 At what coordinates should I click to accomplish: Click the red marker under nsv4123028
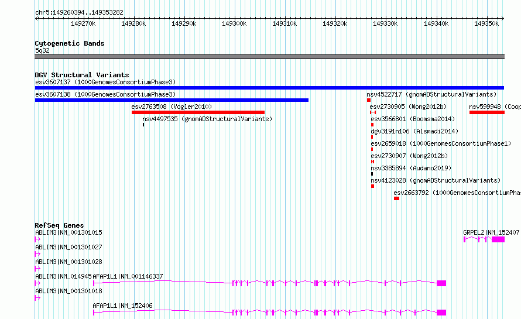click(x=372, y=186)
